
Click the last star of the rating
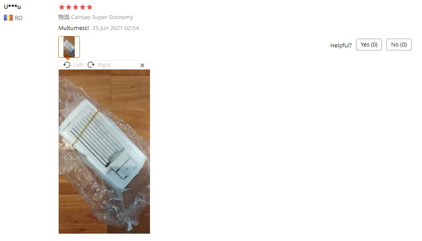[90, 7]
